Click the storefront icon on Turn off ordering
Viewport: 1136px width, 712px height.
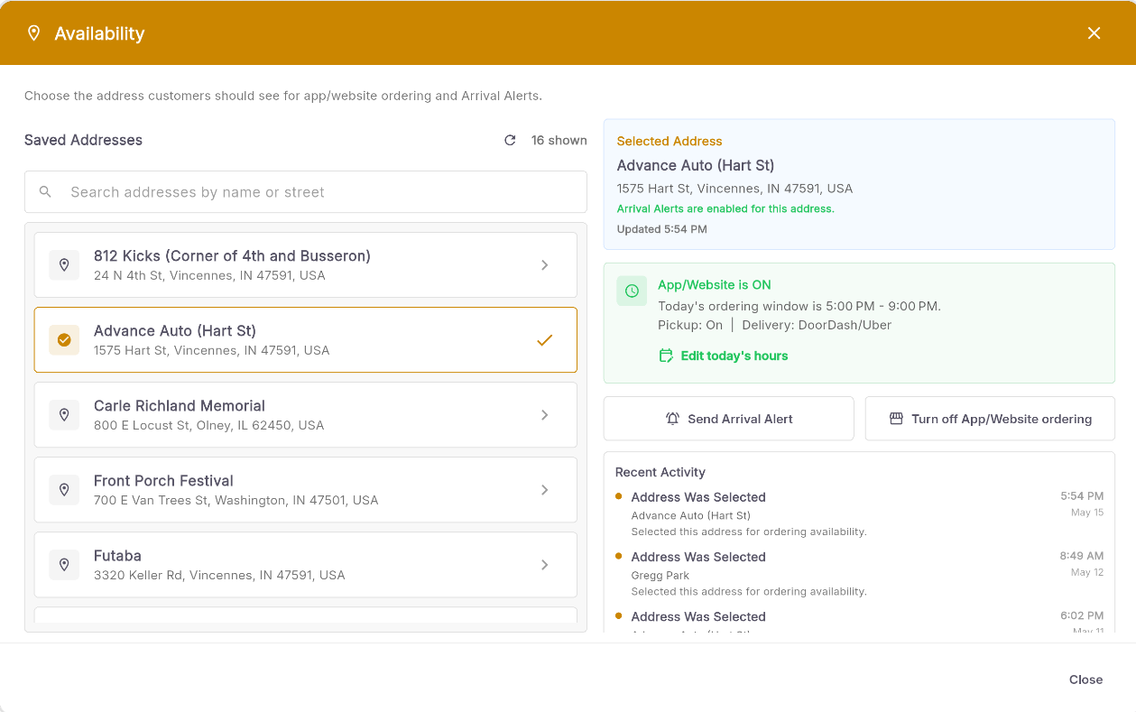(x=896, y=419)
